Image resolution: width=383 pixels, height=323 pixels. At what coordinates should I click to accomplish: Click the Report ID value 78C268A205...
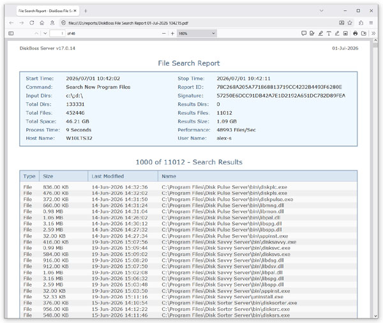tap(279, 87)
